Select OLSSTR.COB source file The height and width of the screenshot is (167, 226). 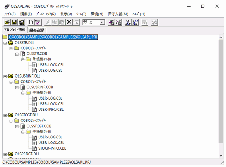(x=37, y=54)
